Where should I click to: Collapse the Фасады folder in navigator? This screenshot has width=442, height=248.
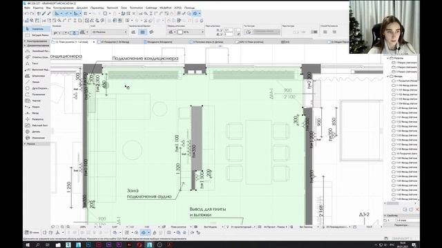point(388,76)
